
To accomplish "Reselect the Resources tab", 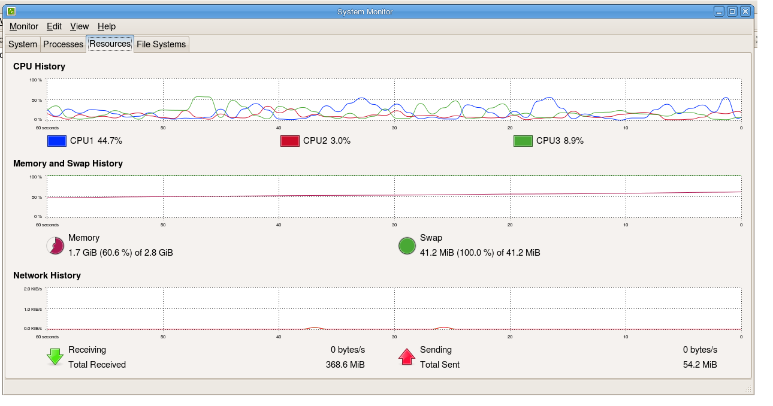I will click(110, 43).
